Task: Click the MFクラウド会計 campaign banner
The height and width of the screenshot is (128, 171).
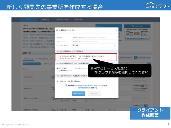Action: click(x=137, y=32)
